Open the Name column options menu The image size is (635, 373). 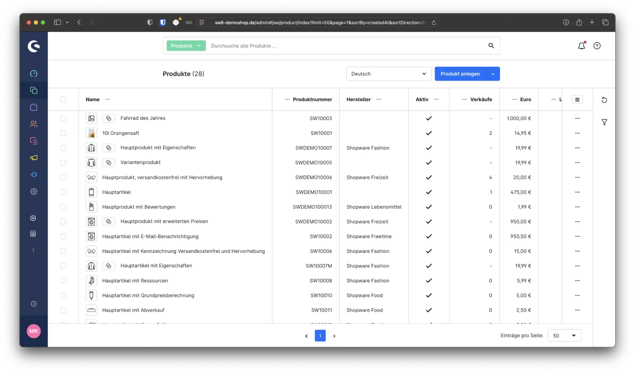pos(108,99)
